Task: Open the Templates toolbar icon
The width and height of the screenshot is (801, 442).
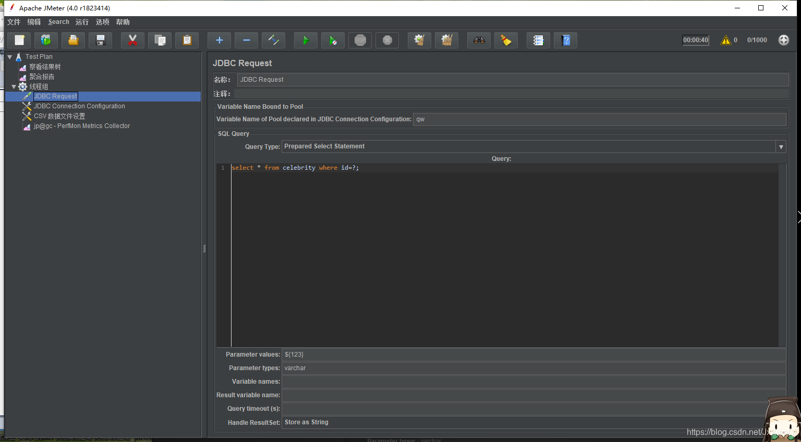Action: (46, 40)
